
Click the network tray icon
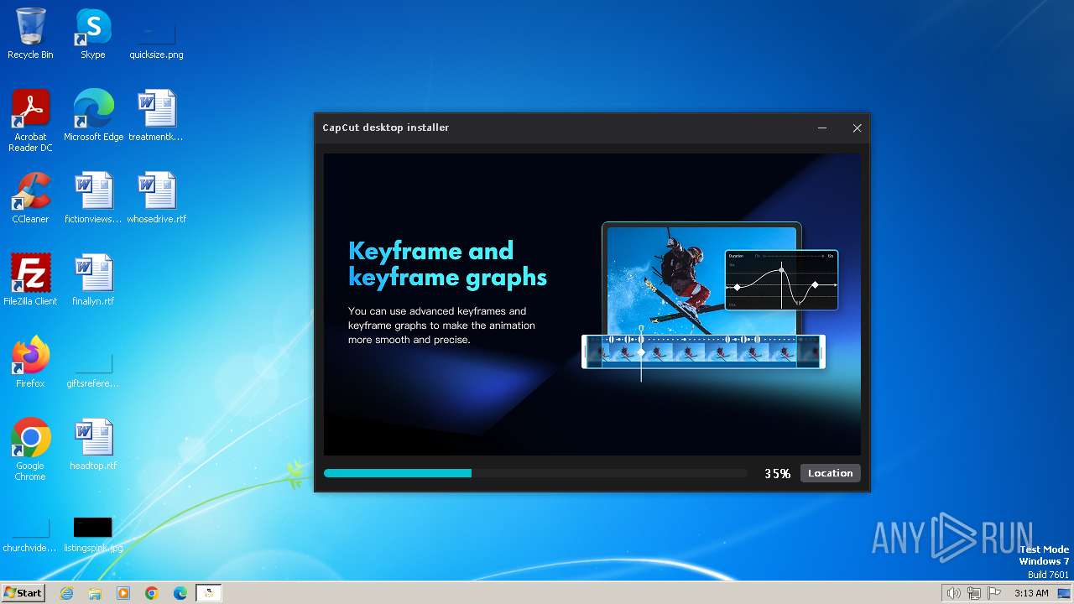pyautogui.click(x=974, y=593)
